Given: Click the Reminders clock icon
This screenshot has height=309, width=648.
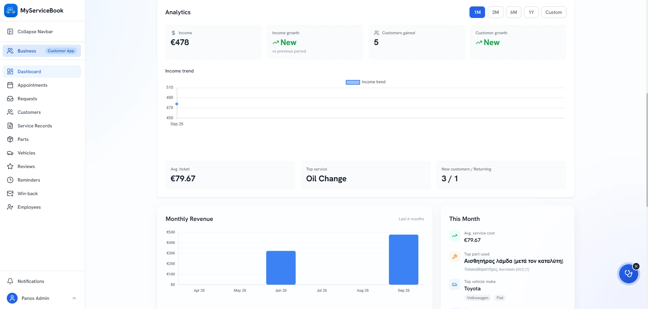Looking at the screenshot, I should 10,180.
